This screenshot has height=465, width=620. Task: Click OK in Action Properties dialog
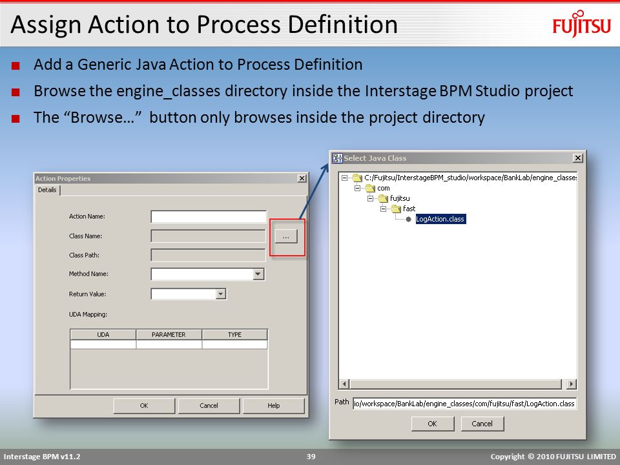coord(144,406)
